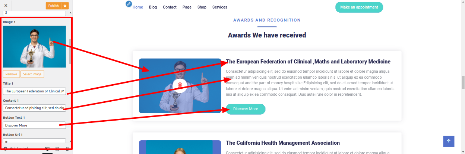Screen dimensions: 465x154
Task: Click the Select image button
Action: (x=32, y=74)
